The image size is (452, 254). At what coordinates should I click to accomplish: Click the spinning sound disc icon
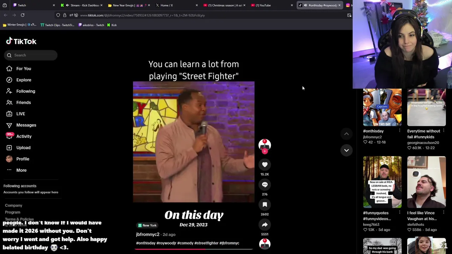264,244
